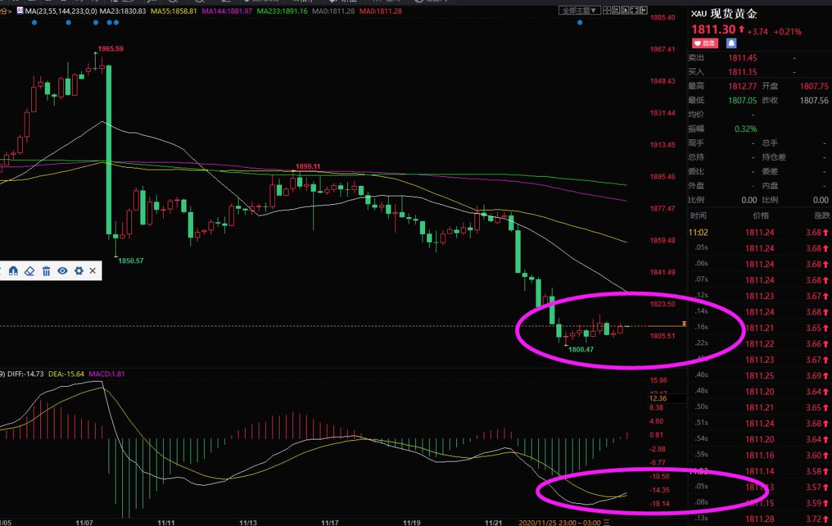Open the 全部主题 dropdown
The height and width of the screenshot is (526, 832).
tap(580, 10)
